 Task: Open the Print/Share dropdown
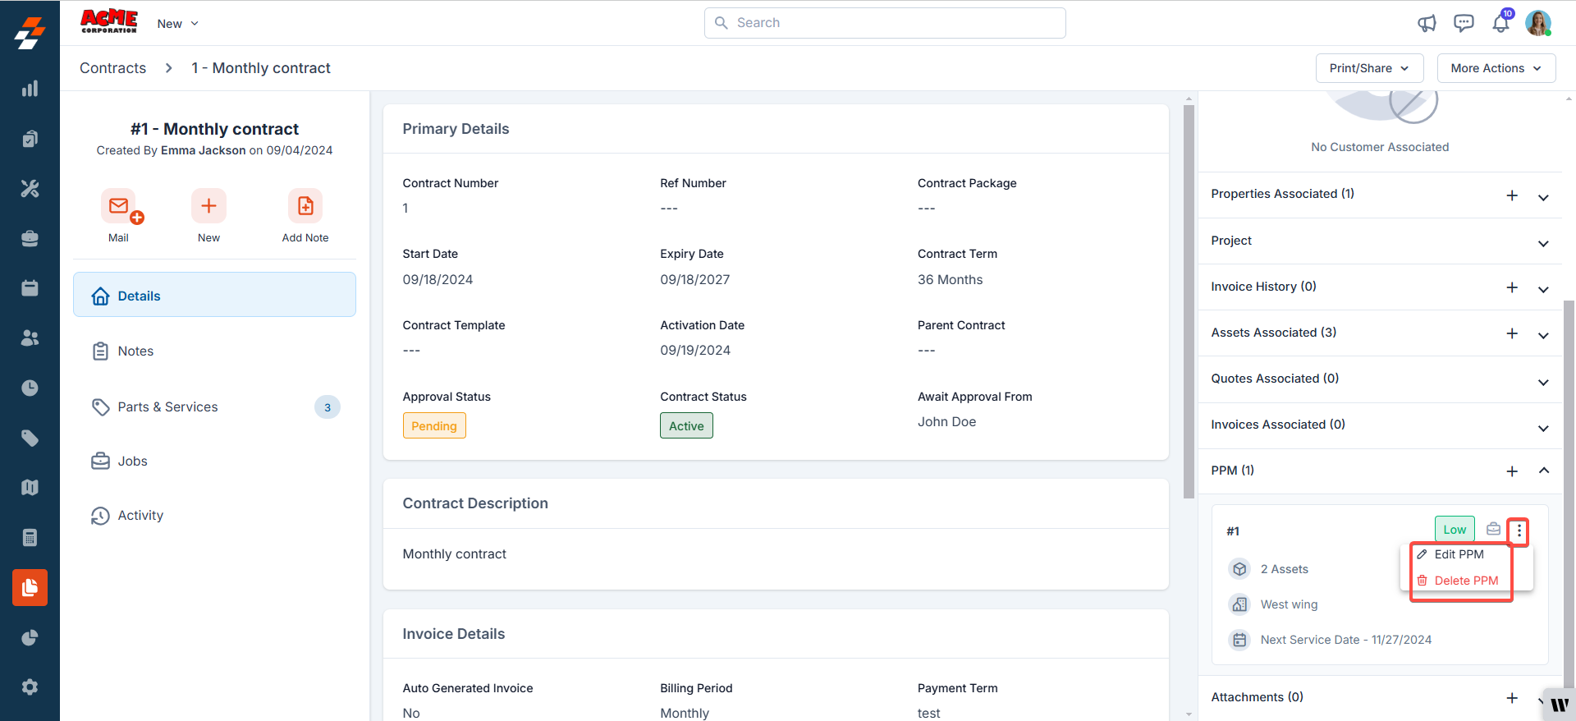pyautogui.click(x=1369, y=68)
